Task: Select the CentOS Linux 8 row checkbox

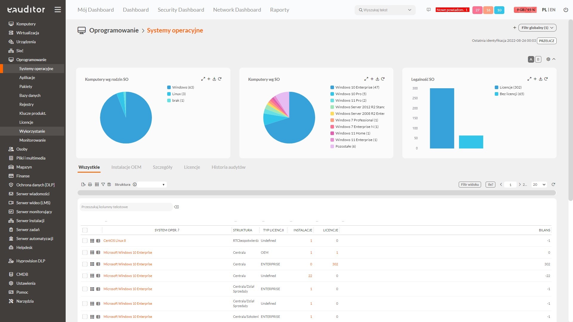Action: (85, 241)
